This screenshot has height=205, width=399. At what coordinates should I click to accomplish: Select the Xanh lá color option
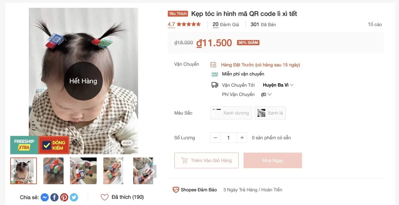pyautogui.click(x=270, y=113)
